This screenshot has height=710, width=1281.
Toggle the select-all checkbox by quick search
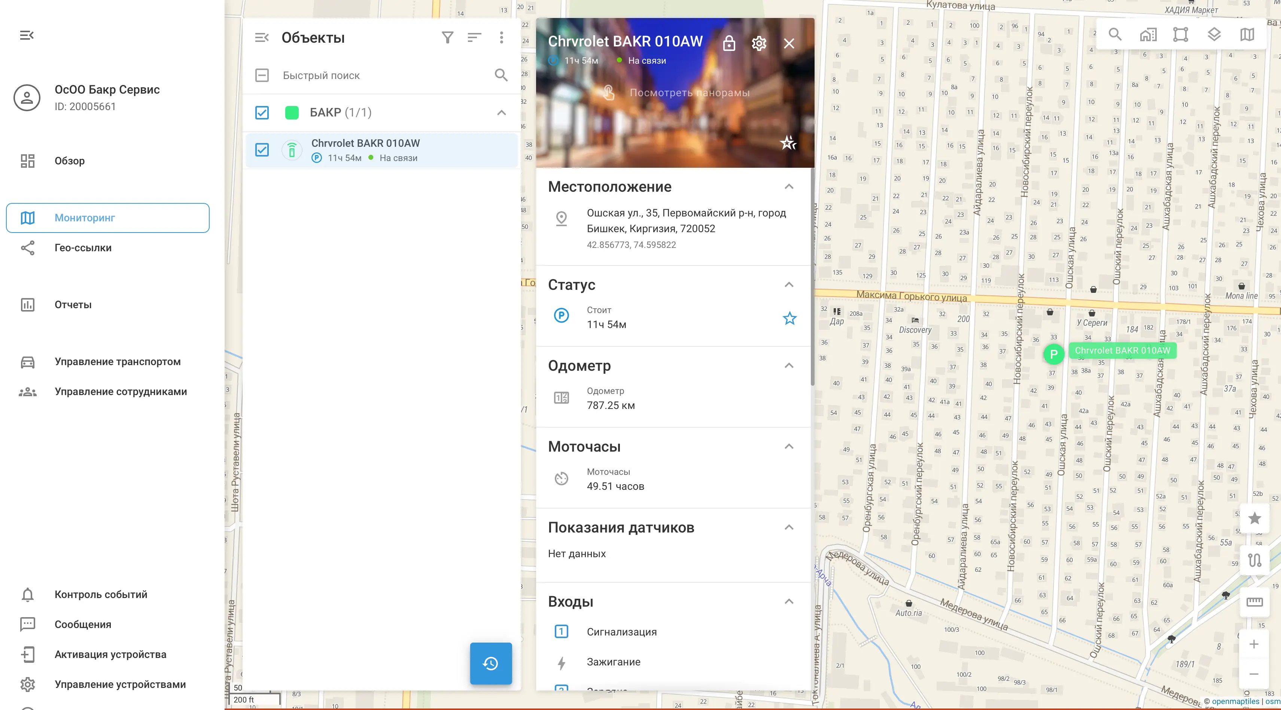[x=262, y=75]
